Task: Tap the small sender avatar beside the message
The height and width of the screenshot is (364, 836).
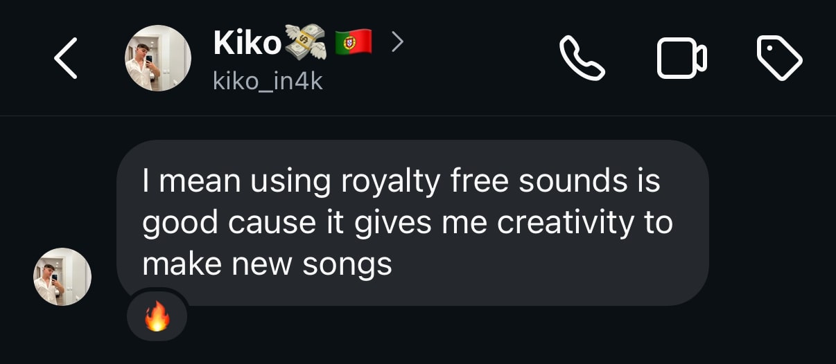Action: (x=62, y=276)
